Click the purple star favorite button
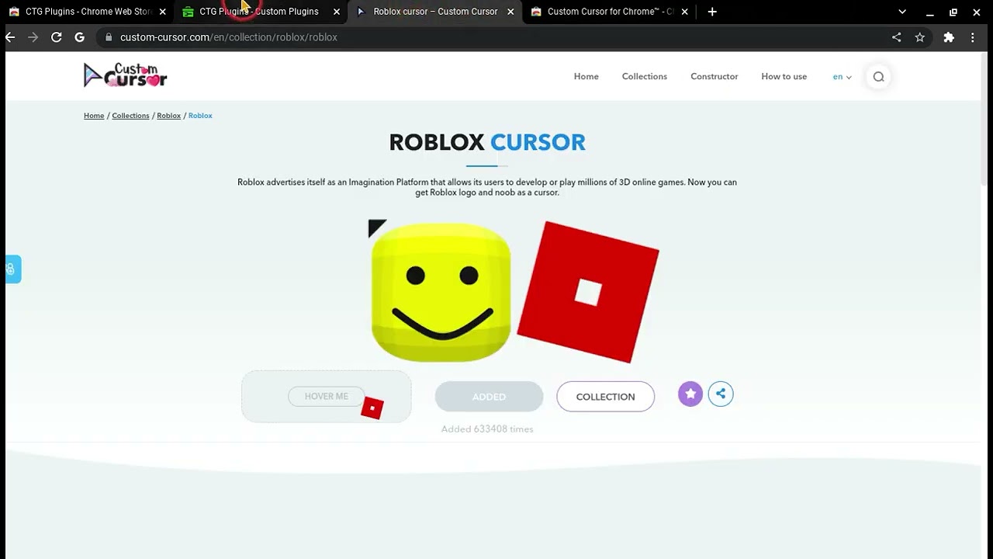The height and width of the screenshot is (559, 993). [690, 394]
